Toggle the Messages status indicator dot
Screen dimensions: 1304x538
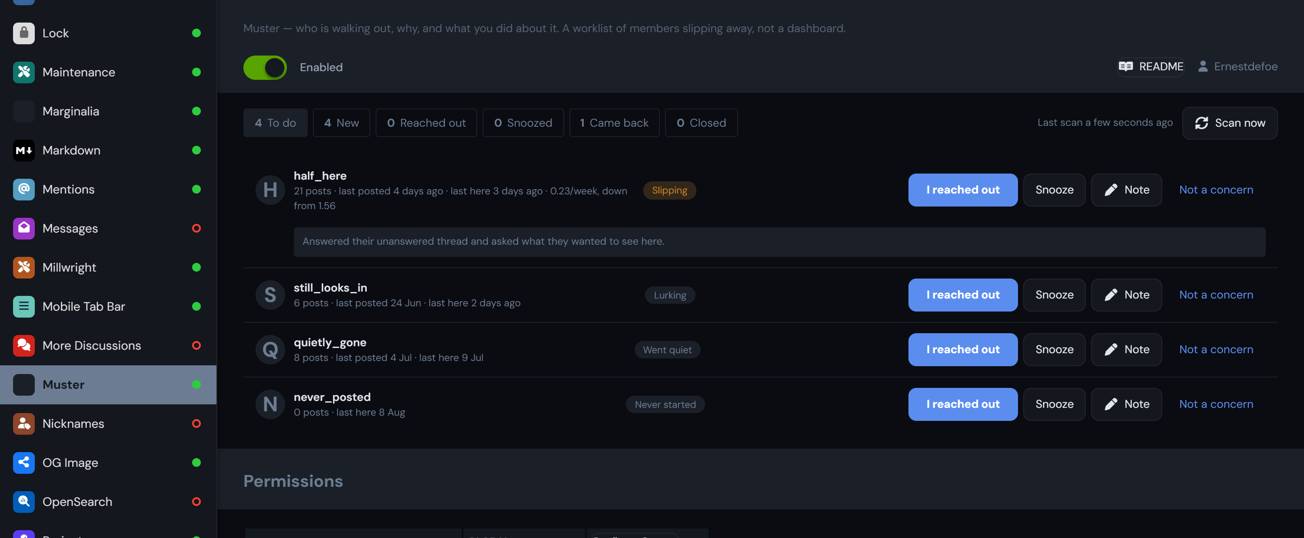[196, 228]
